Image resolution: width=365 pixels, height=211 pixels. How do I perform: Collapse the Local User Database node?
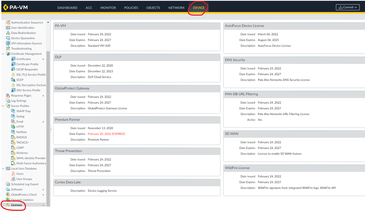coord(3,168)
